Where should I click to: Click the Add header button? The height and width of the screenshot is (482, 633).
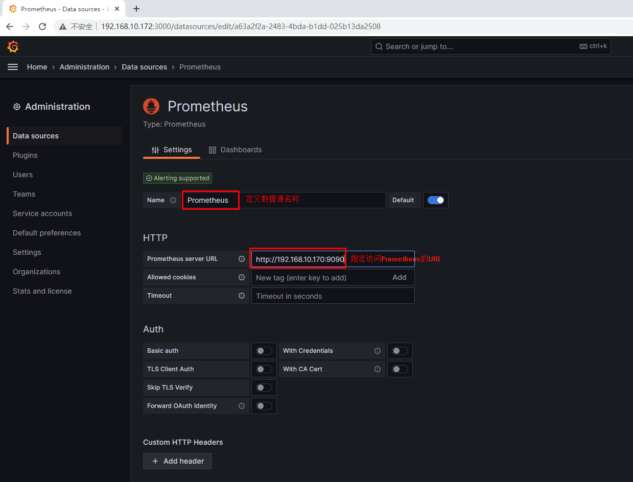177,461
